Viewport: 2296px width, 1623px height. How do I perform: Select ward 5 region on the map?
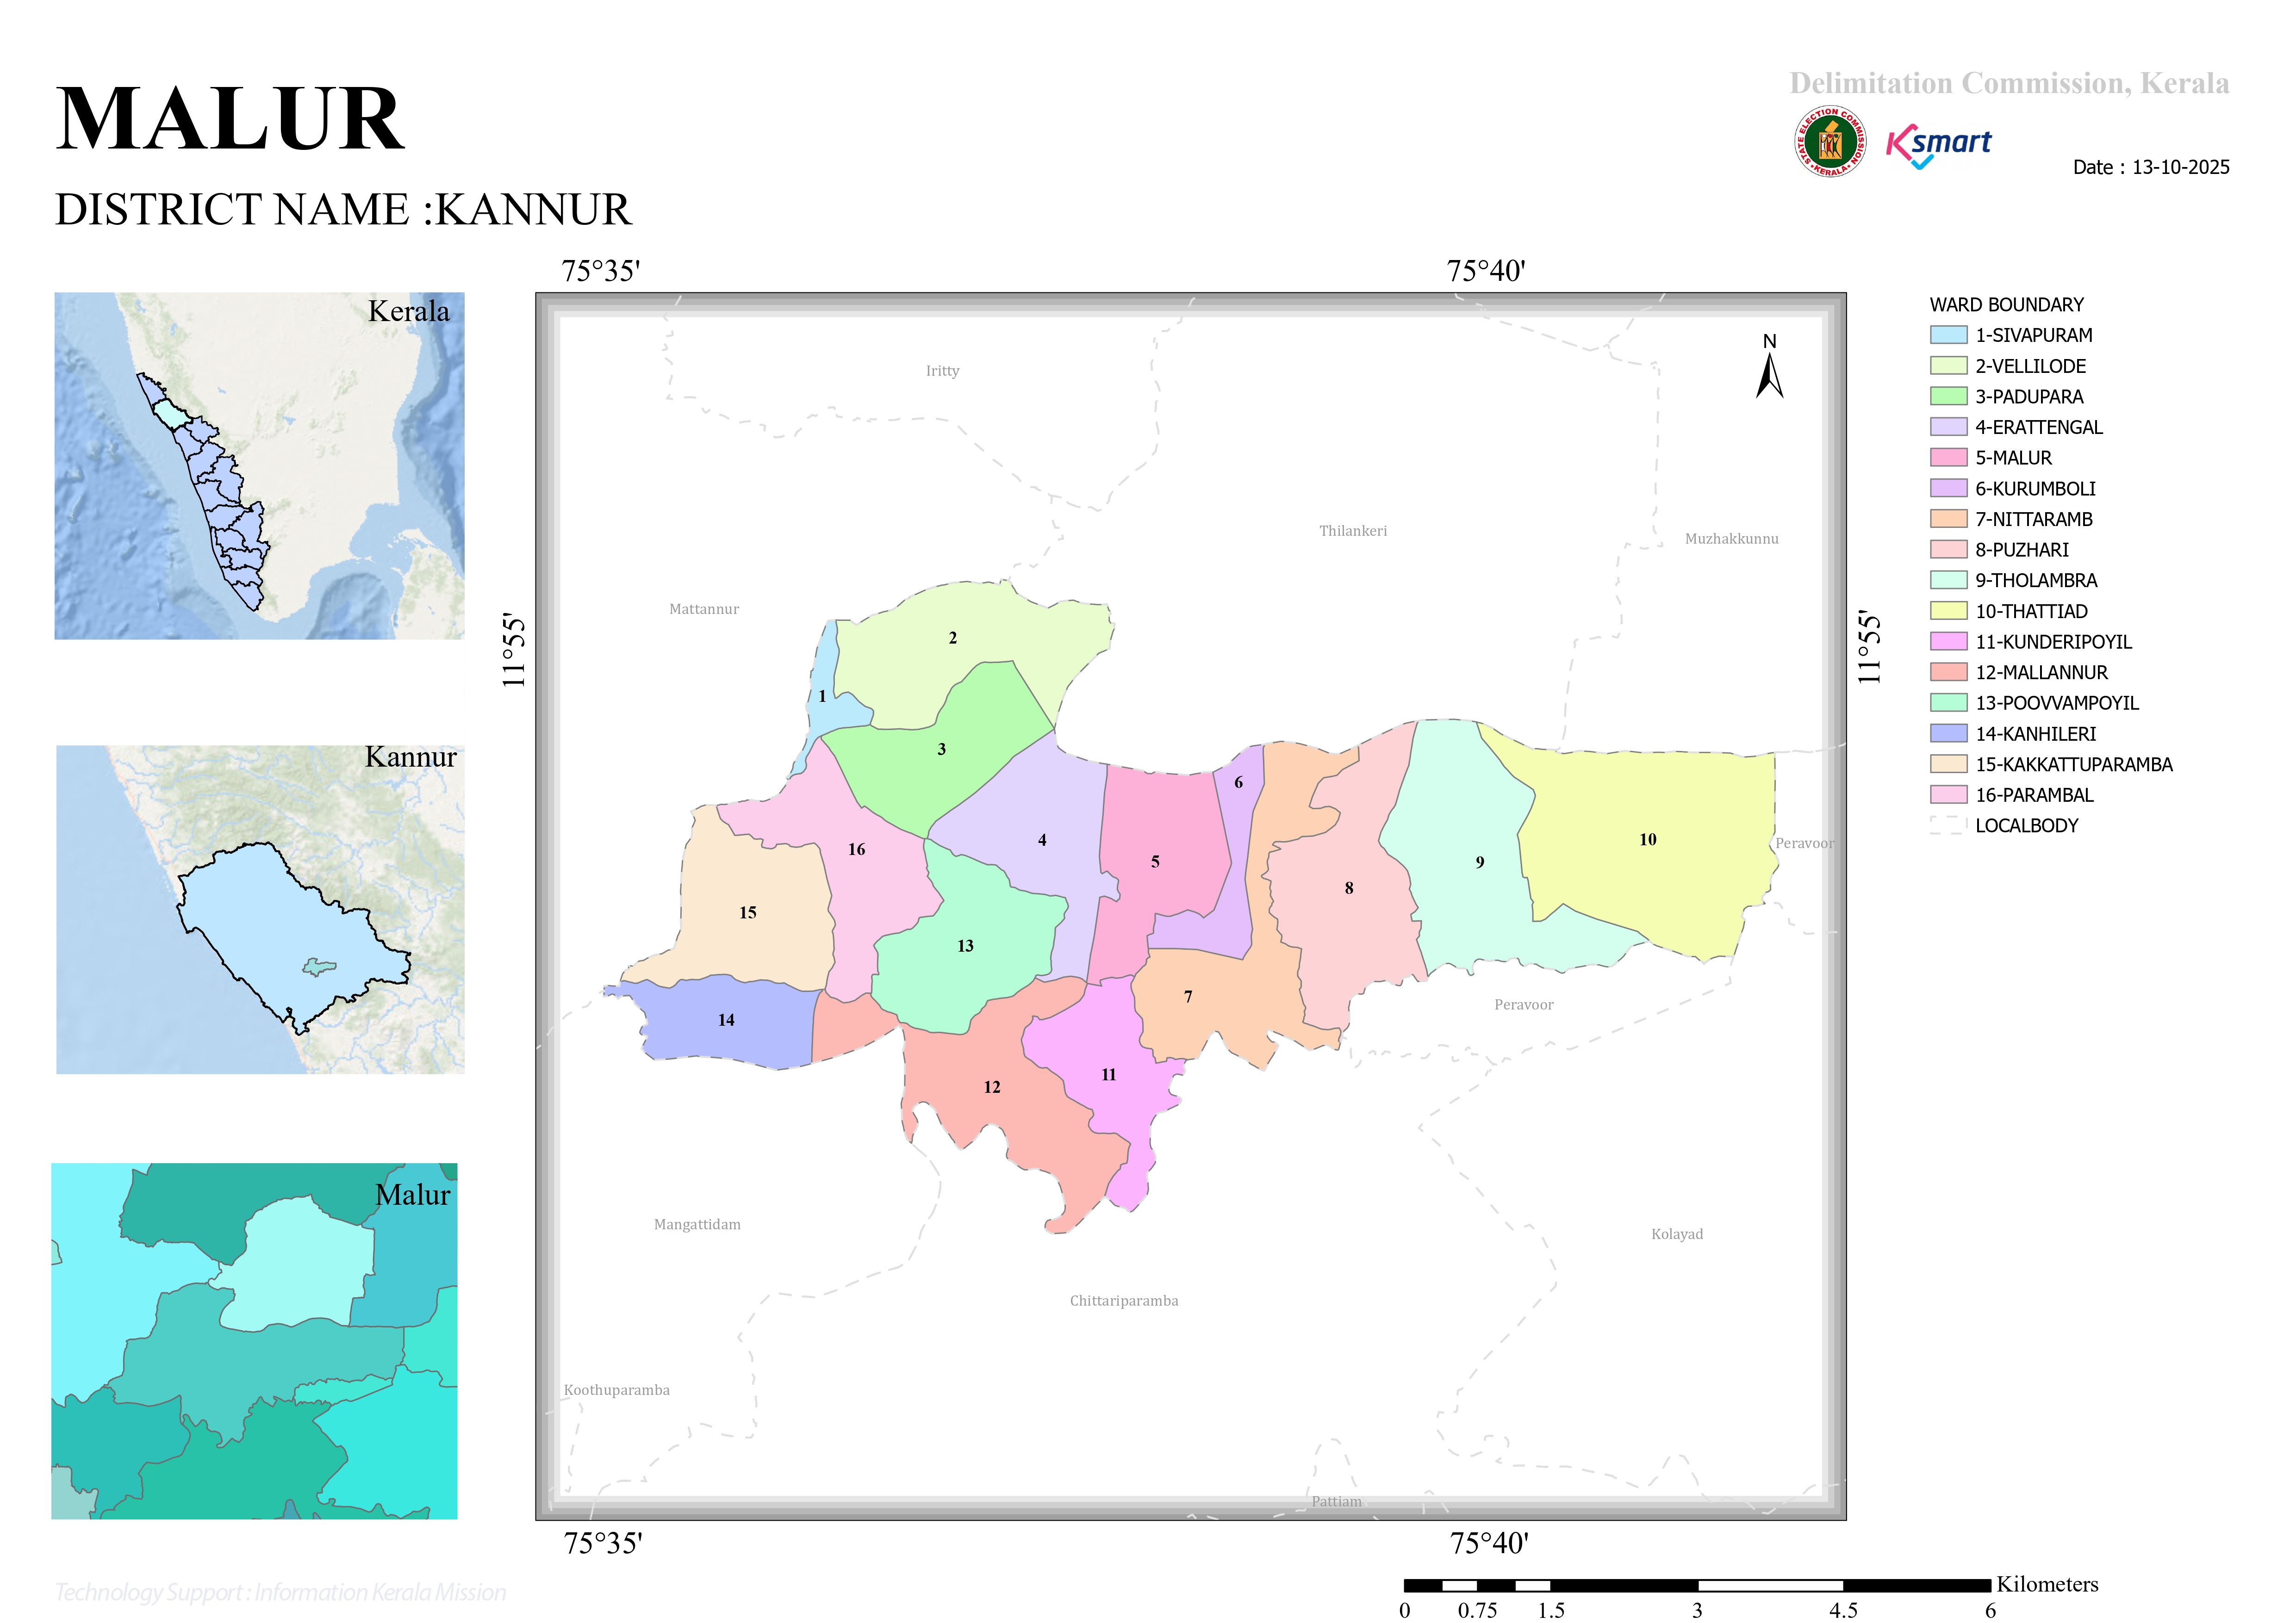[1155, 861]
